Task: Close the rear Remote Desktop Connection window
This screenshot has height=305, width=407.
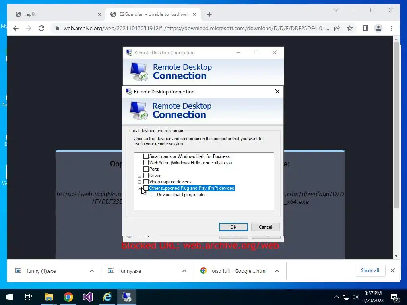Action: (275, 52)
